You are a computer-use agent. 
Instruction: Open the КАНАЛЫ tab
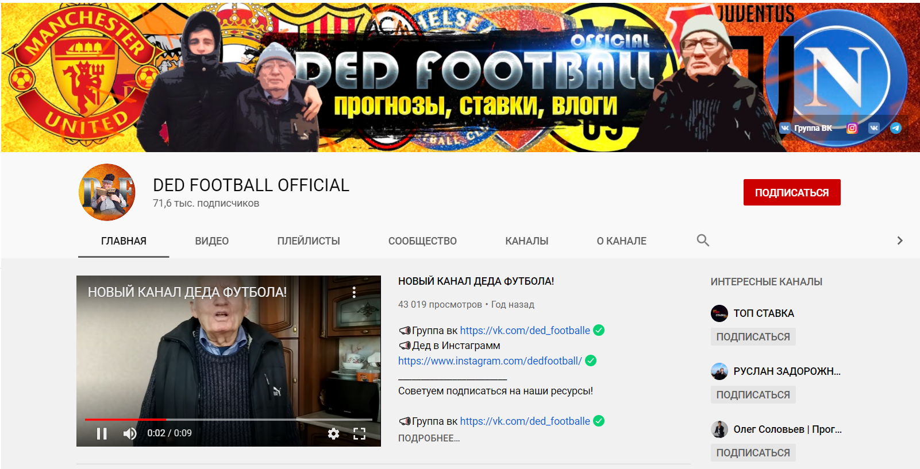[527, 241]
